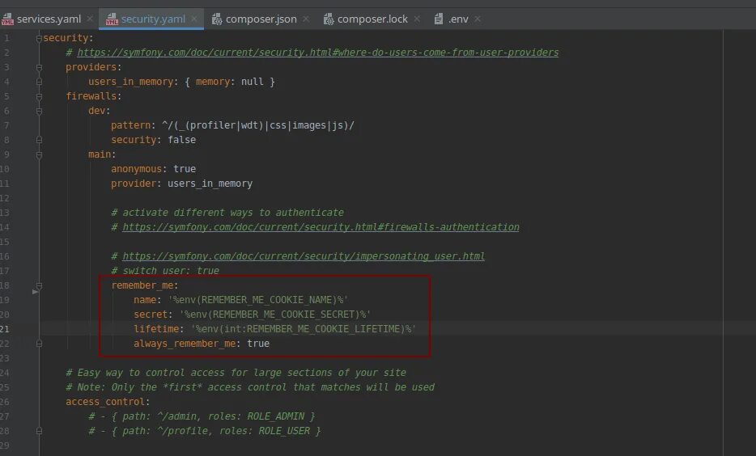This screenshot has width=756, height=456.
Task: Switch to the services.yaml tab
Action: [x=49, y=19]
